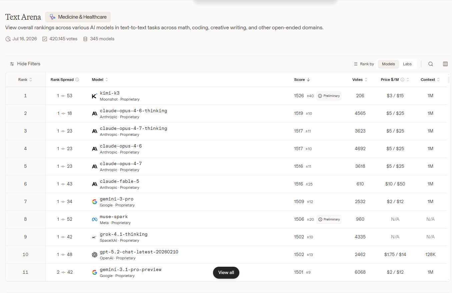Click the clock icon beside Jul 16, 2026
Viewport: 452px width, 293px height.
8,39
